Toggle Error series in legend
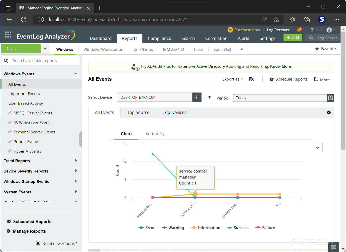346x252 pixels. [x=147, y=228]
